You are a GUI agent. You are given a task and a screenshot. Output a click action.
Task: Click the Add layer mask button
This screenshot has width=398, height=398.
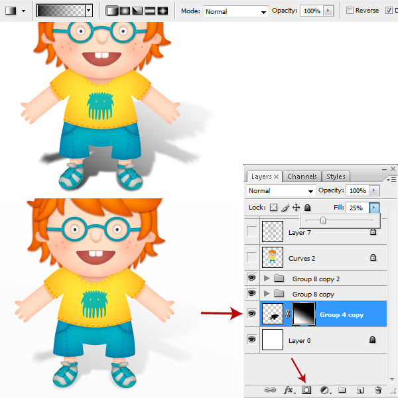306,390
